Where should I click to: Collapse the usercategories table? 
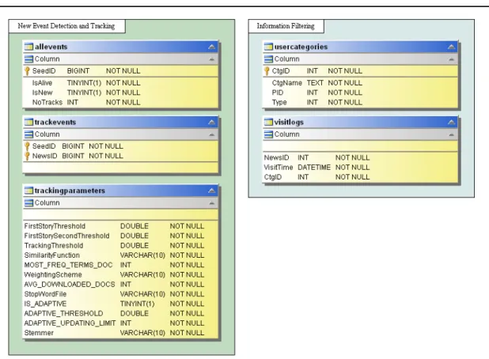[x=451, y=47]
